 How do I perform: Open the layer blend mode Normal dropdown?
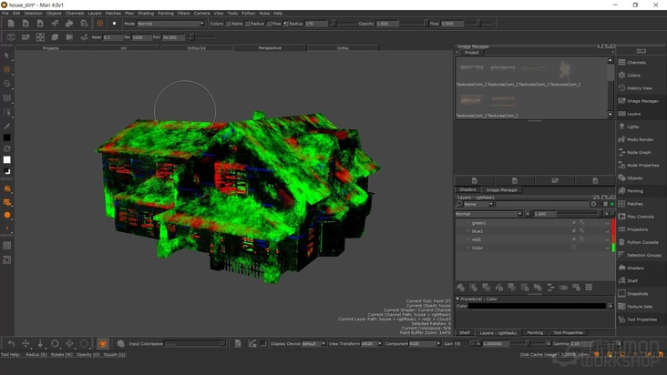(488, 214)
